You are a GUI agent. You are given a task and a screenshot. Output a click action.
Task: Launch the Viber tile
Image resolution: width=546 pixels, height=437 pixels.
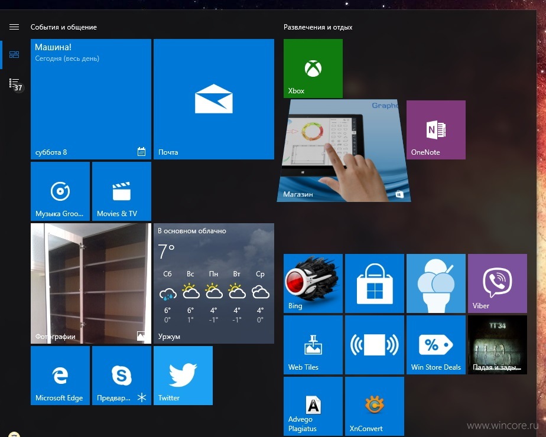pos(498,283)
